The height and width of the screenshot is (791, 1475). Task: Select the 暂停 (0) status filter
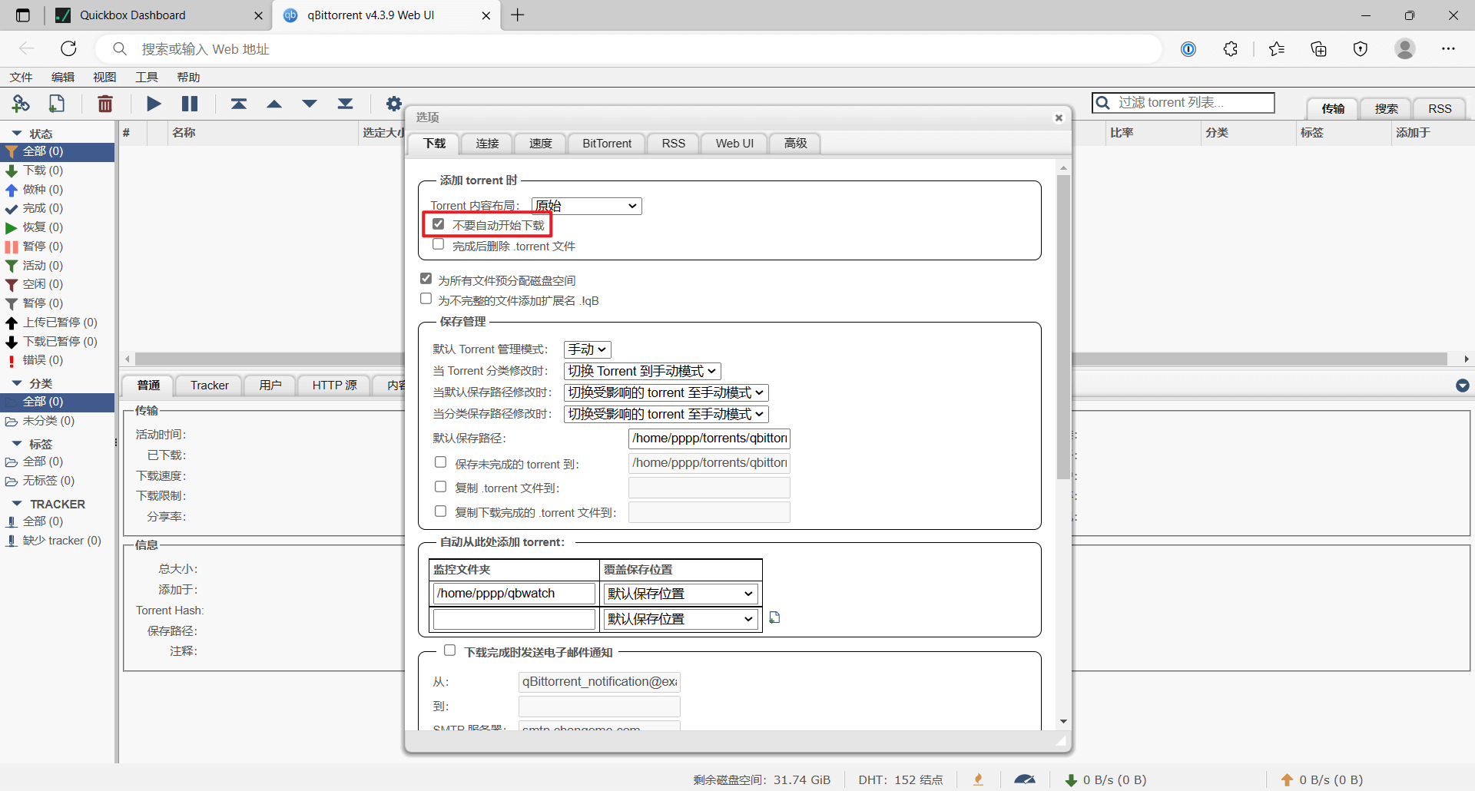[x=43, y=247]
